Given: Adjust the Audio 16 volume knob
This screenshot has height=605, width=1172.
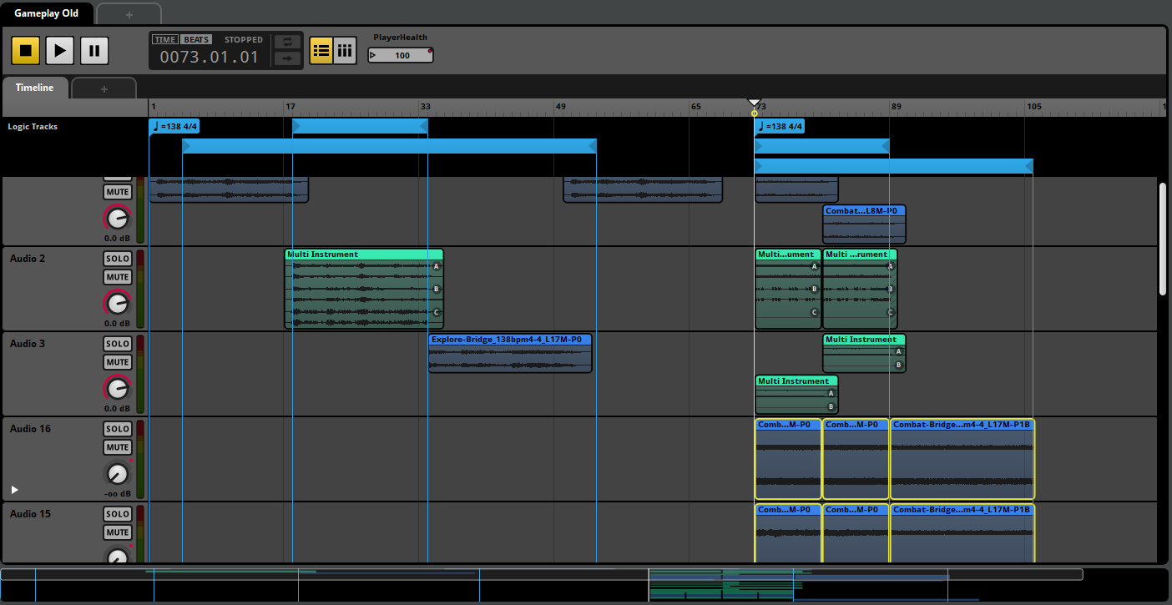Looking at the screenshot, I should [x=118, y=474].
